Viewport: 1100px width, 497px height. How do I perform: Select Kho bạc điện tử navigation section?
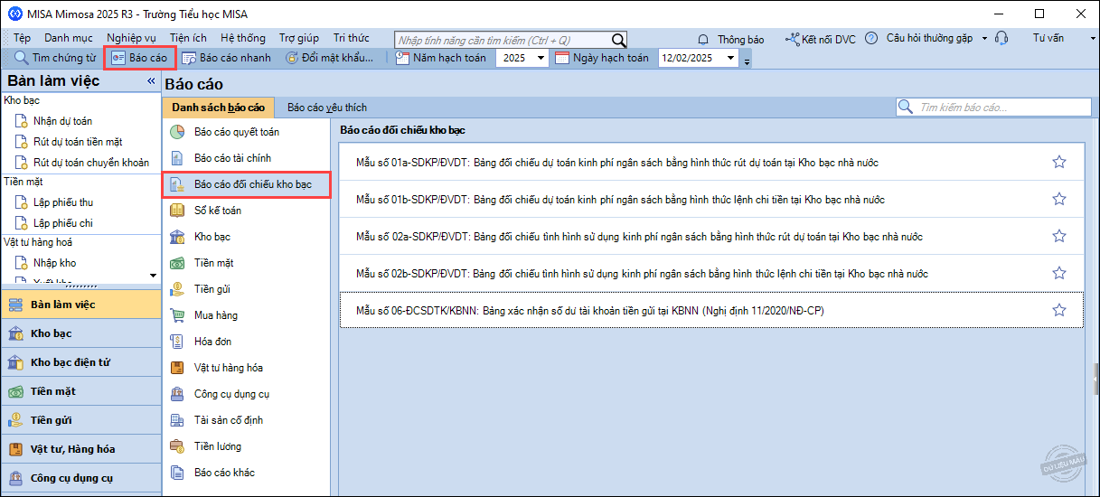pyautogui.click(x=80, y=362)
